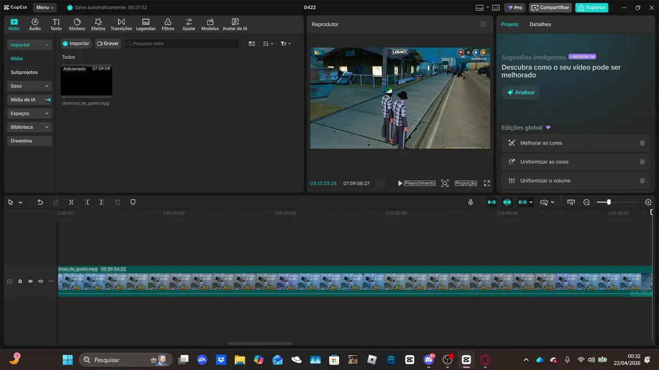This screenshot has width=659, height=370.
Task: Open the Ajuste panel
Action: point(189,25)
